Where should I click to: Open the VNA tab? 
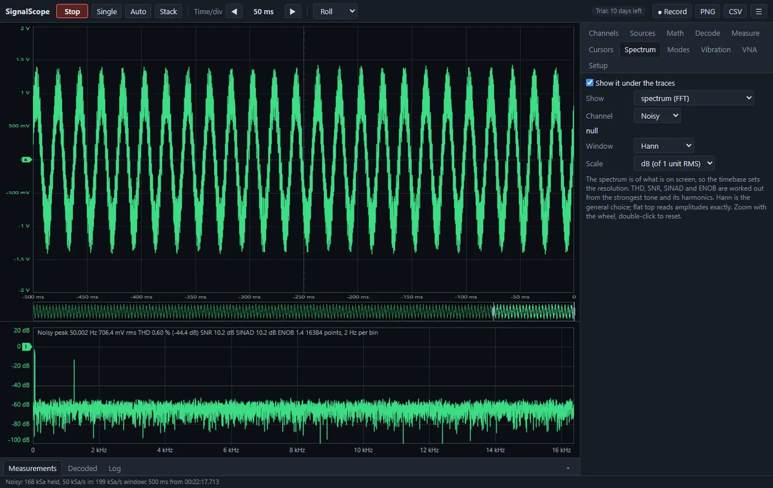click(x=749, y=49)
